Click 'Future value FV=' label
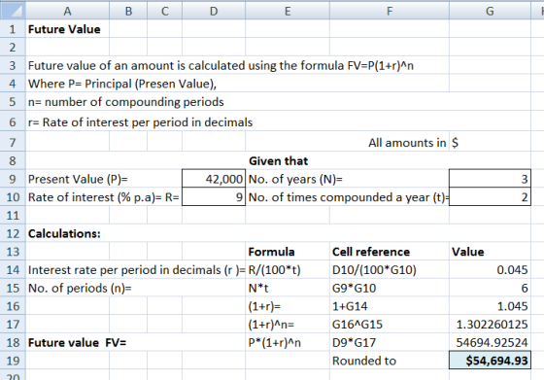The height and width of the screenshot is (380, 544). tap(77, 342)
